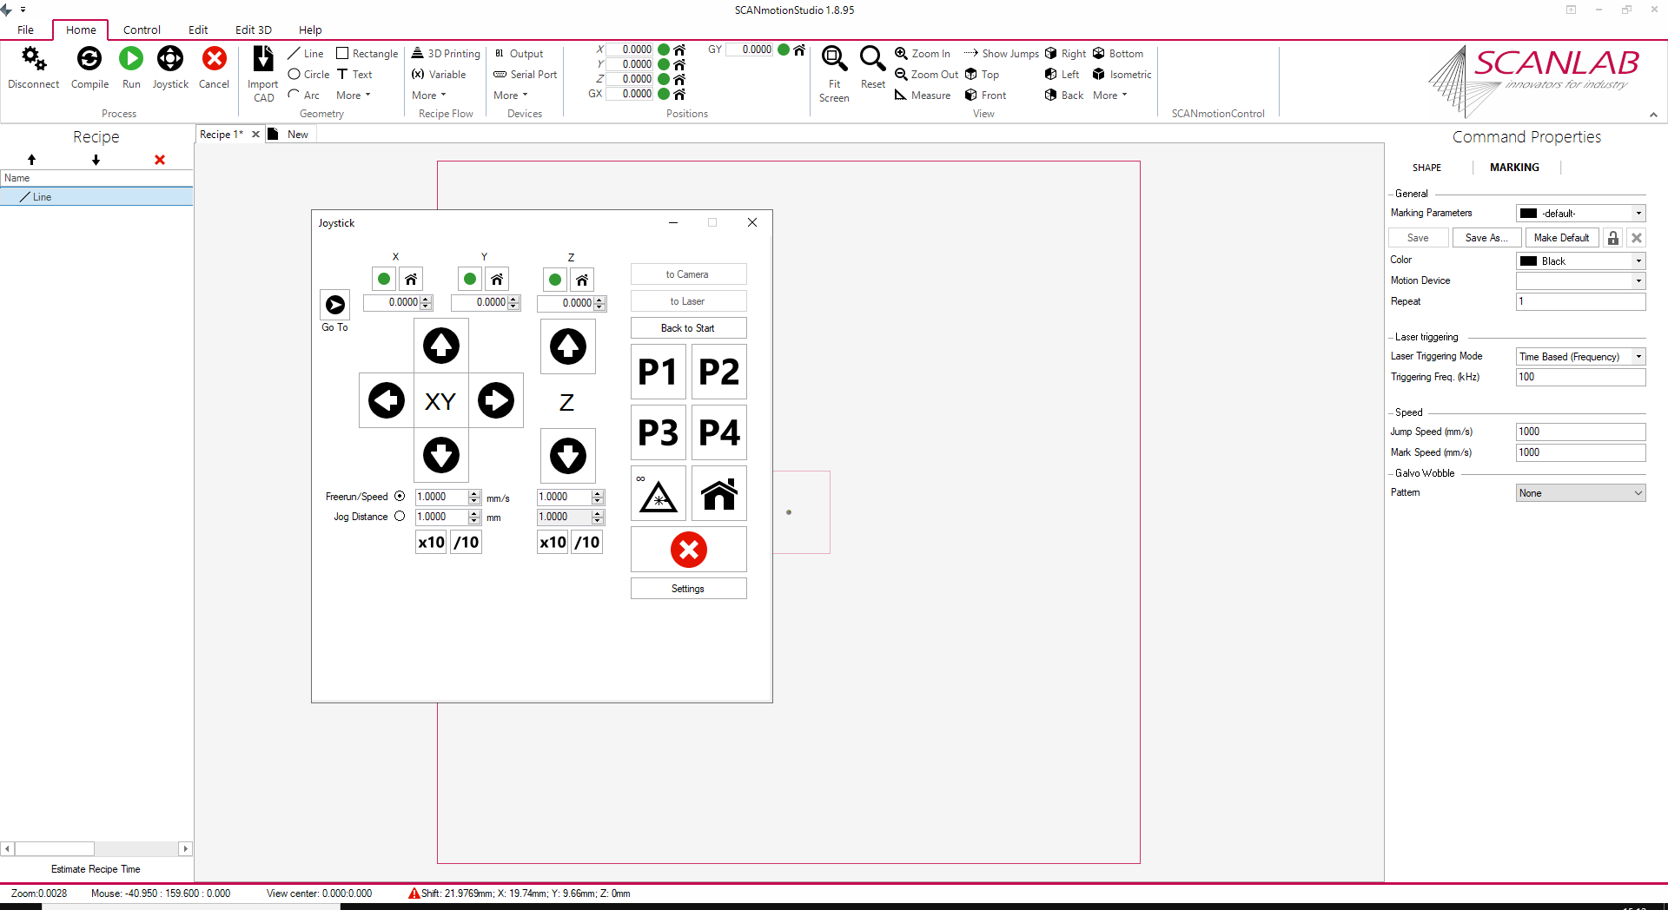Delete recipe item with red X

tap(160, 160)
